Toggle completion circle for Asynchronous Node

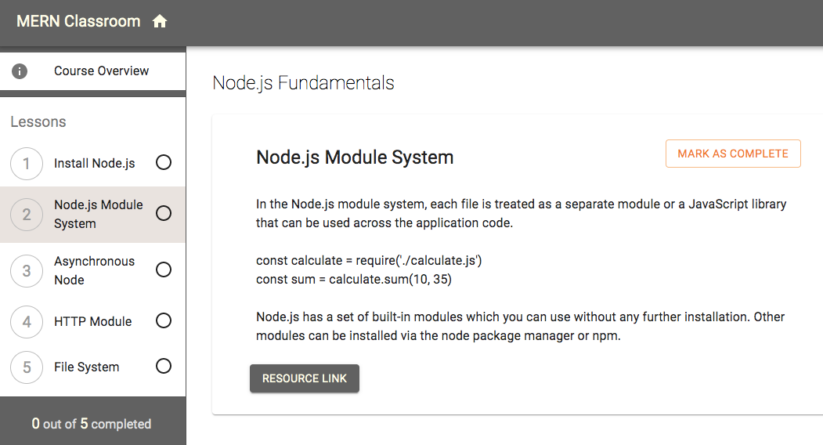point(164,270)
